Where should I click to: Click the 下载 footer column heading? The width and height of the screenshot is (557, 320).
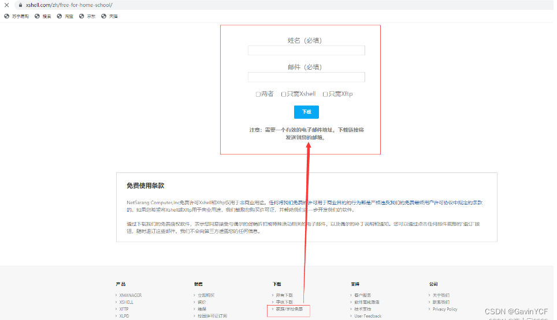click(277, 284)
